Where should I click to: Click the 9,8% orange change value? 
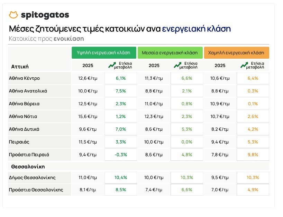253,155
